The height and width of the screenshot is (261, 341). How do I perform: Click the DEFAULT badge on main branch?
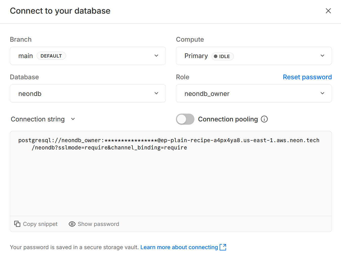point(51,56)
